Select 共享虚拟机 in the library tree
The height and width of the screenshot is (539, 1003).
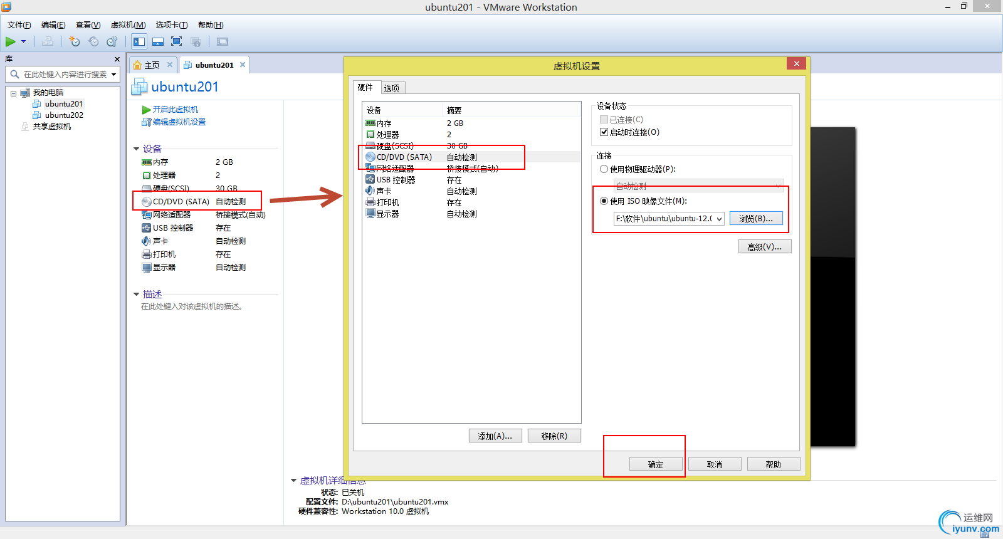52,127
